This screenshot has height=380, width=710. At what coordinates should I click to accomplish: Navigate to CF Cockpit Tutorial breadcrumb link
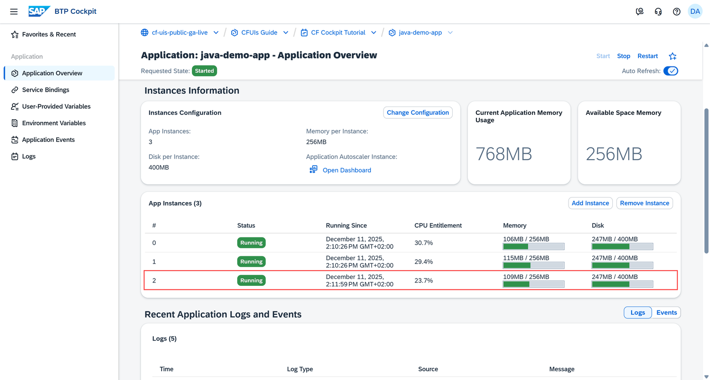click(x=338, y=33)
